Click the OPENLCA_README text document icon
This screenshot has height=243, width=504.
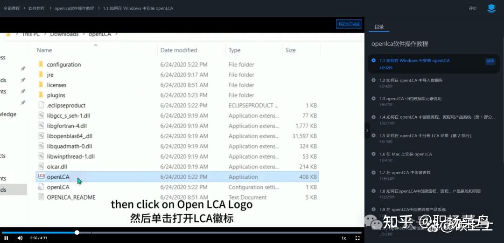pos(41,197)
